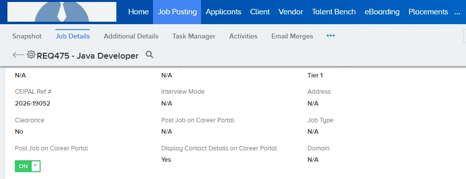The height and width of the screenshot is (179, 466).
Task: Click the CEIPAL Ref value 2026-19052
Action: (x=33, y=104)
